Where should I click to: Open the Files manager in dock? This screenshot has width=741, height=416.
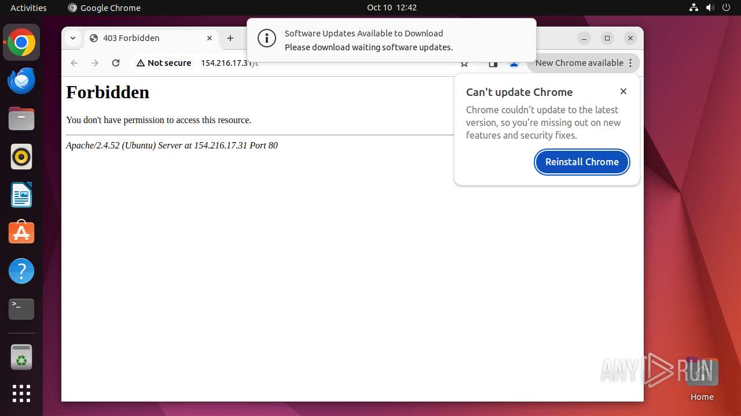(21, 118)
